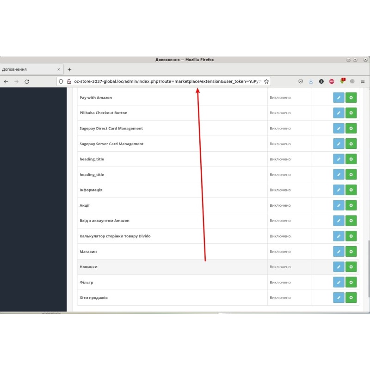Close the Доповнення browser tab

(x=59, y=69)
